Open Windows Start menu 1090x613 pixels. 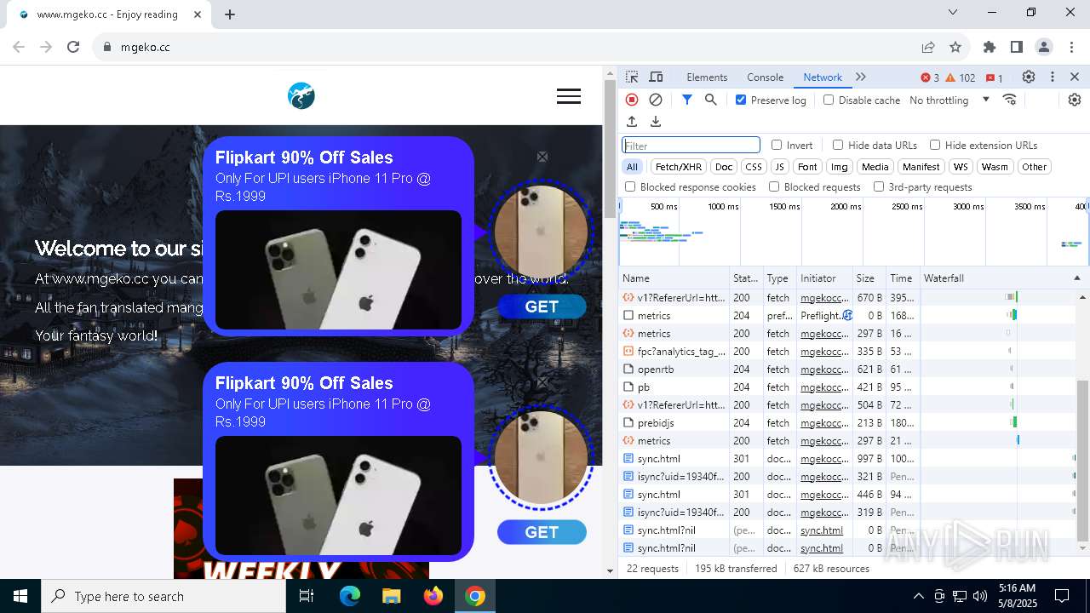pos(20,596)
